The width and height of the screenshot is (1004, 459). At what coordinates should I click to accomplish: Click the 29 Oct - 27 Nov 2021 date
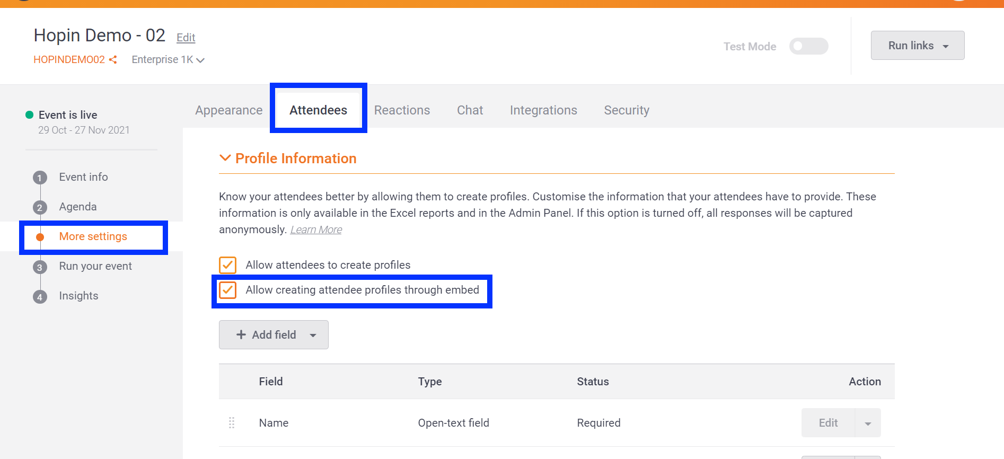(x=84, y=130)
